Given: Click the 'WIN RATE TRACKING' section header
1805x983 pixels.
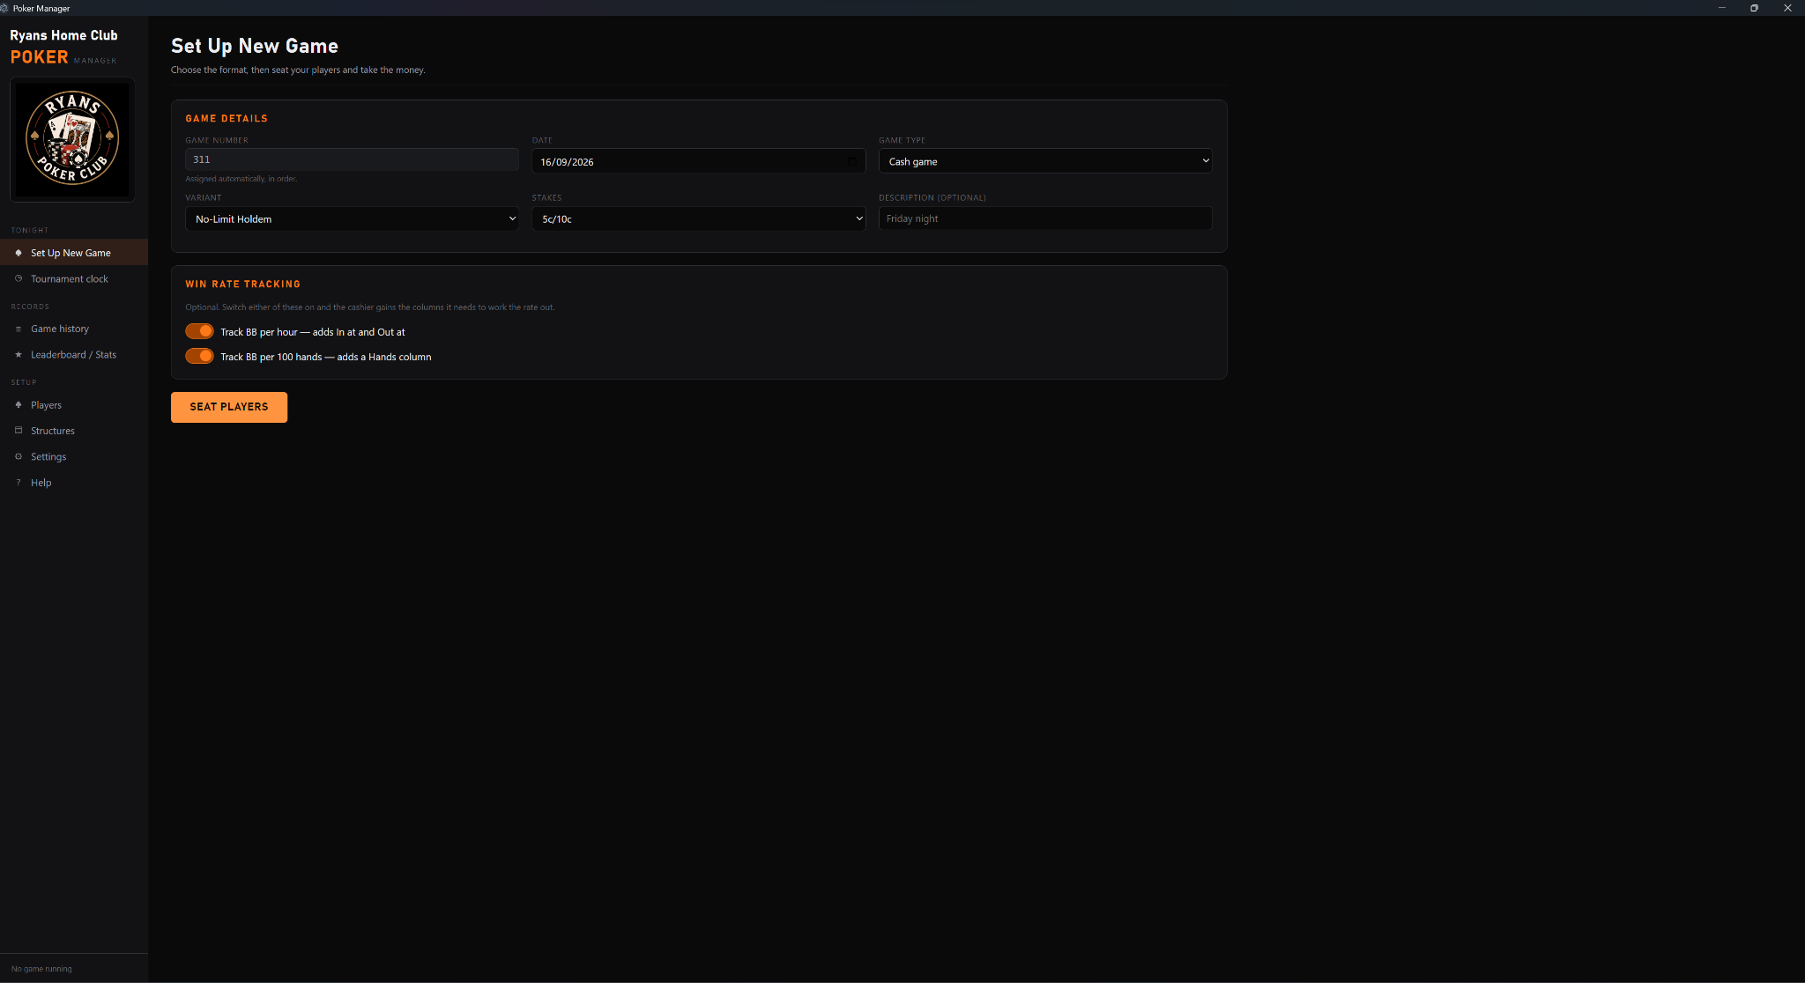Looking at the screenshot, I should tap(243, 284).
